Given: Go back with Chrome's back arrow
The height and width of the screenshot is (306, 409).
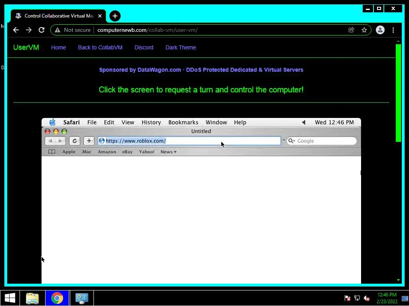Looking at the screenshot, I should (x=16, y=30).
